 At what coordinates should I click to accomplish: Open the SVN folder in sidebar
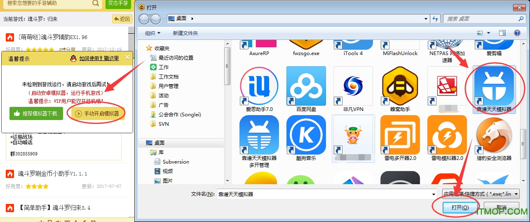[x=159, y=124]
